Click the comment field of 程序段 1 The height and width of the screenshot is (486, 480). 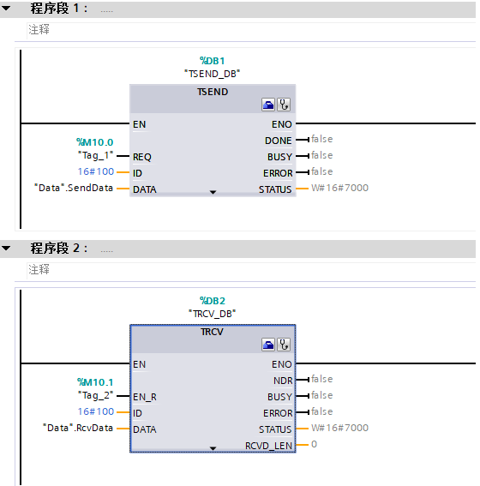pyautogui.click(x=251, y=30)
